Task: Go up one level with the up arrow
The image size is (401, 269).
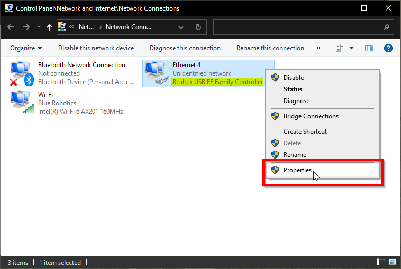Action: [50, 27]
